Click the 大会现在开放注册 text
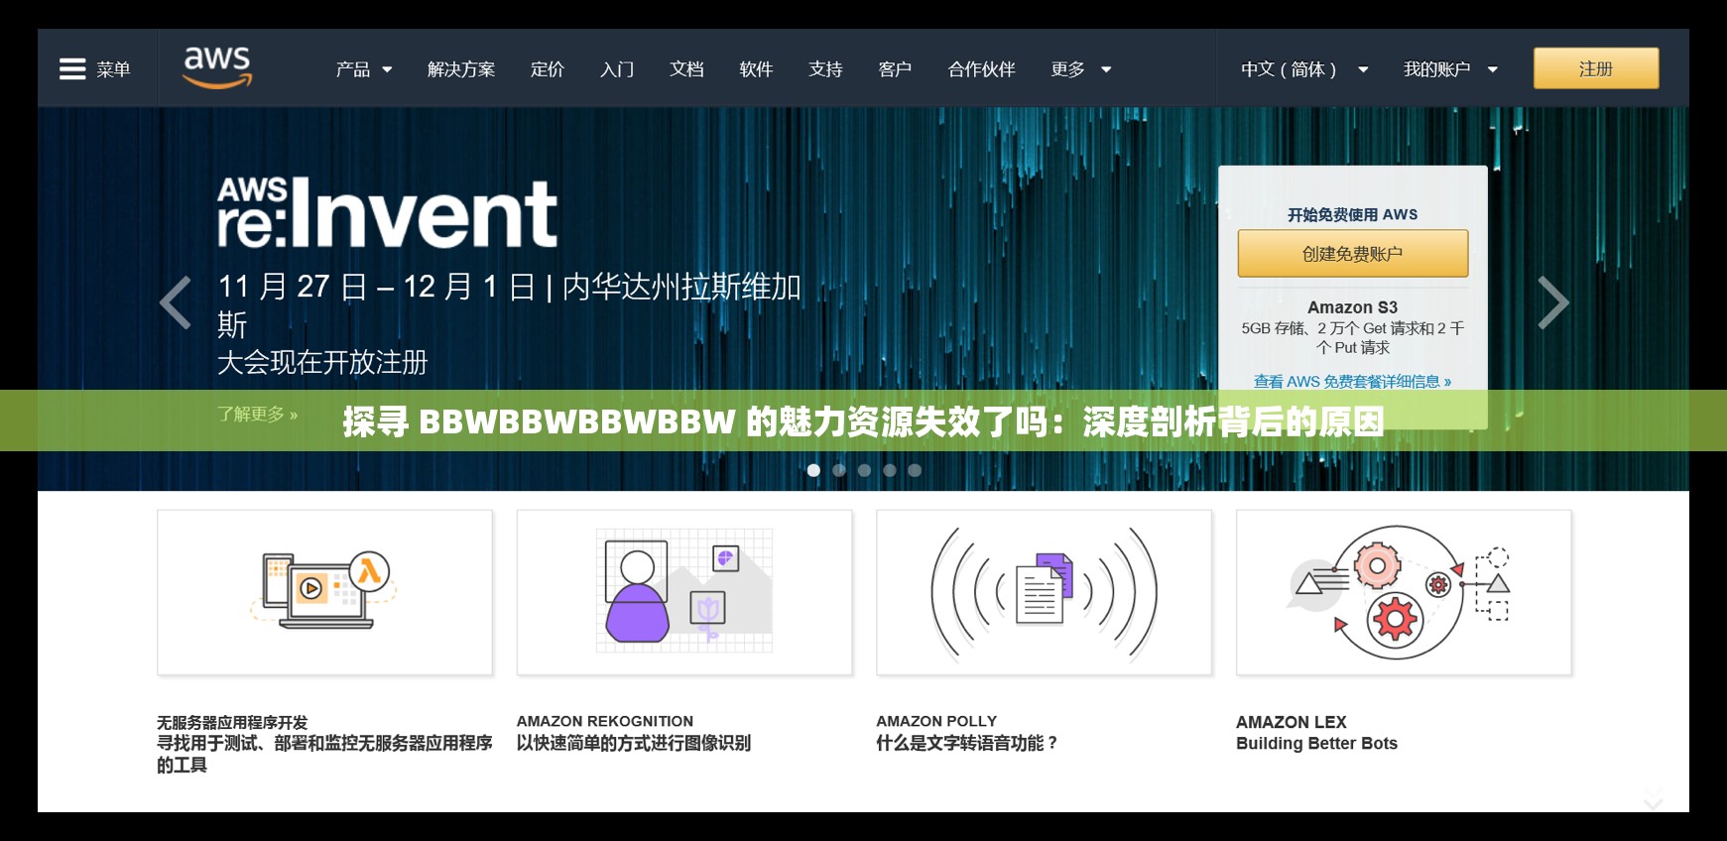Viewport: 1727px width, 841px height. click(x=322, y=362)
